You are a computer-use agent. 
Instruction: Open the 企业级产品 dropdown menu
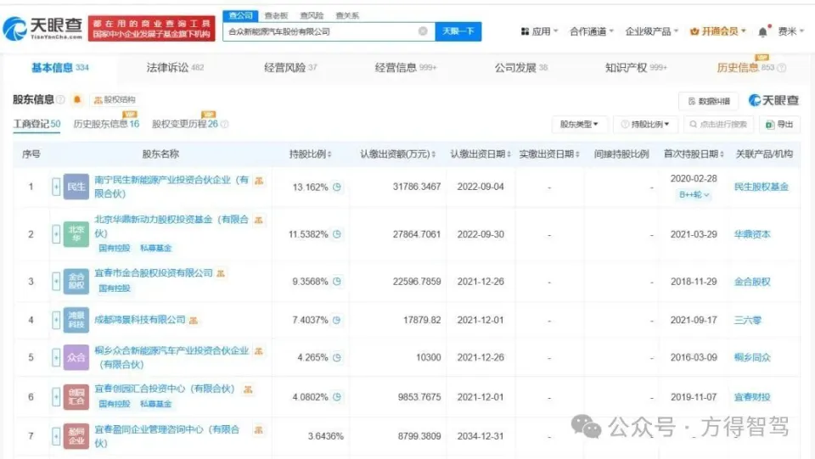coord(652,31)
